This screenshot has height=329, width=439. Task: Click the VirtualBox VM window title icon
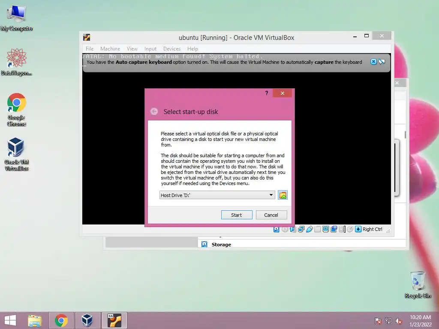coord(87,37)
